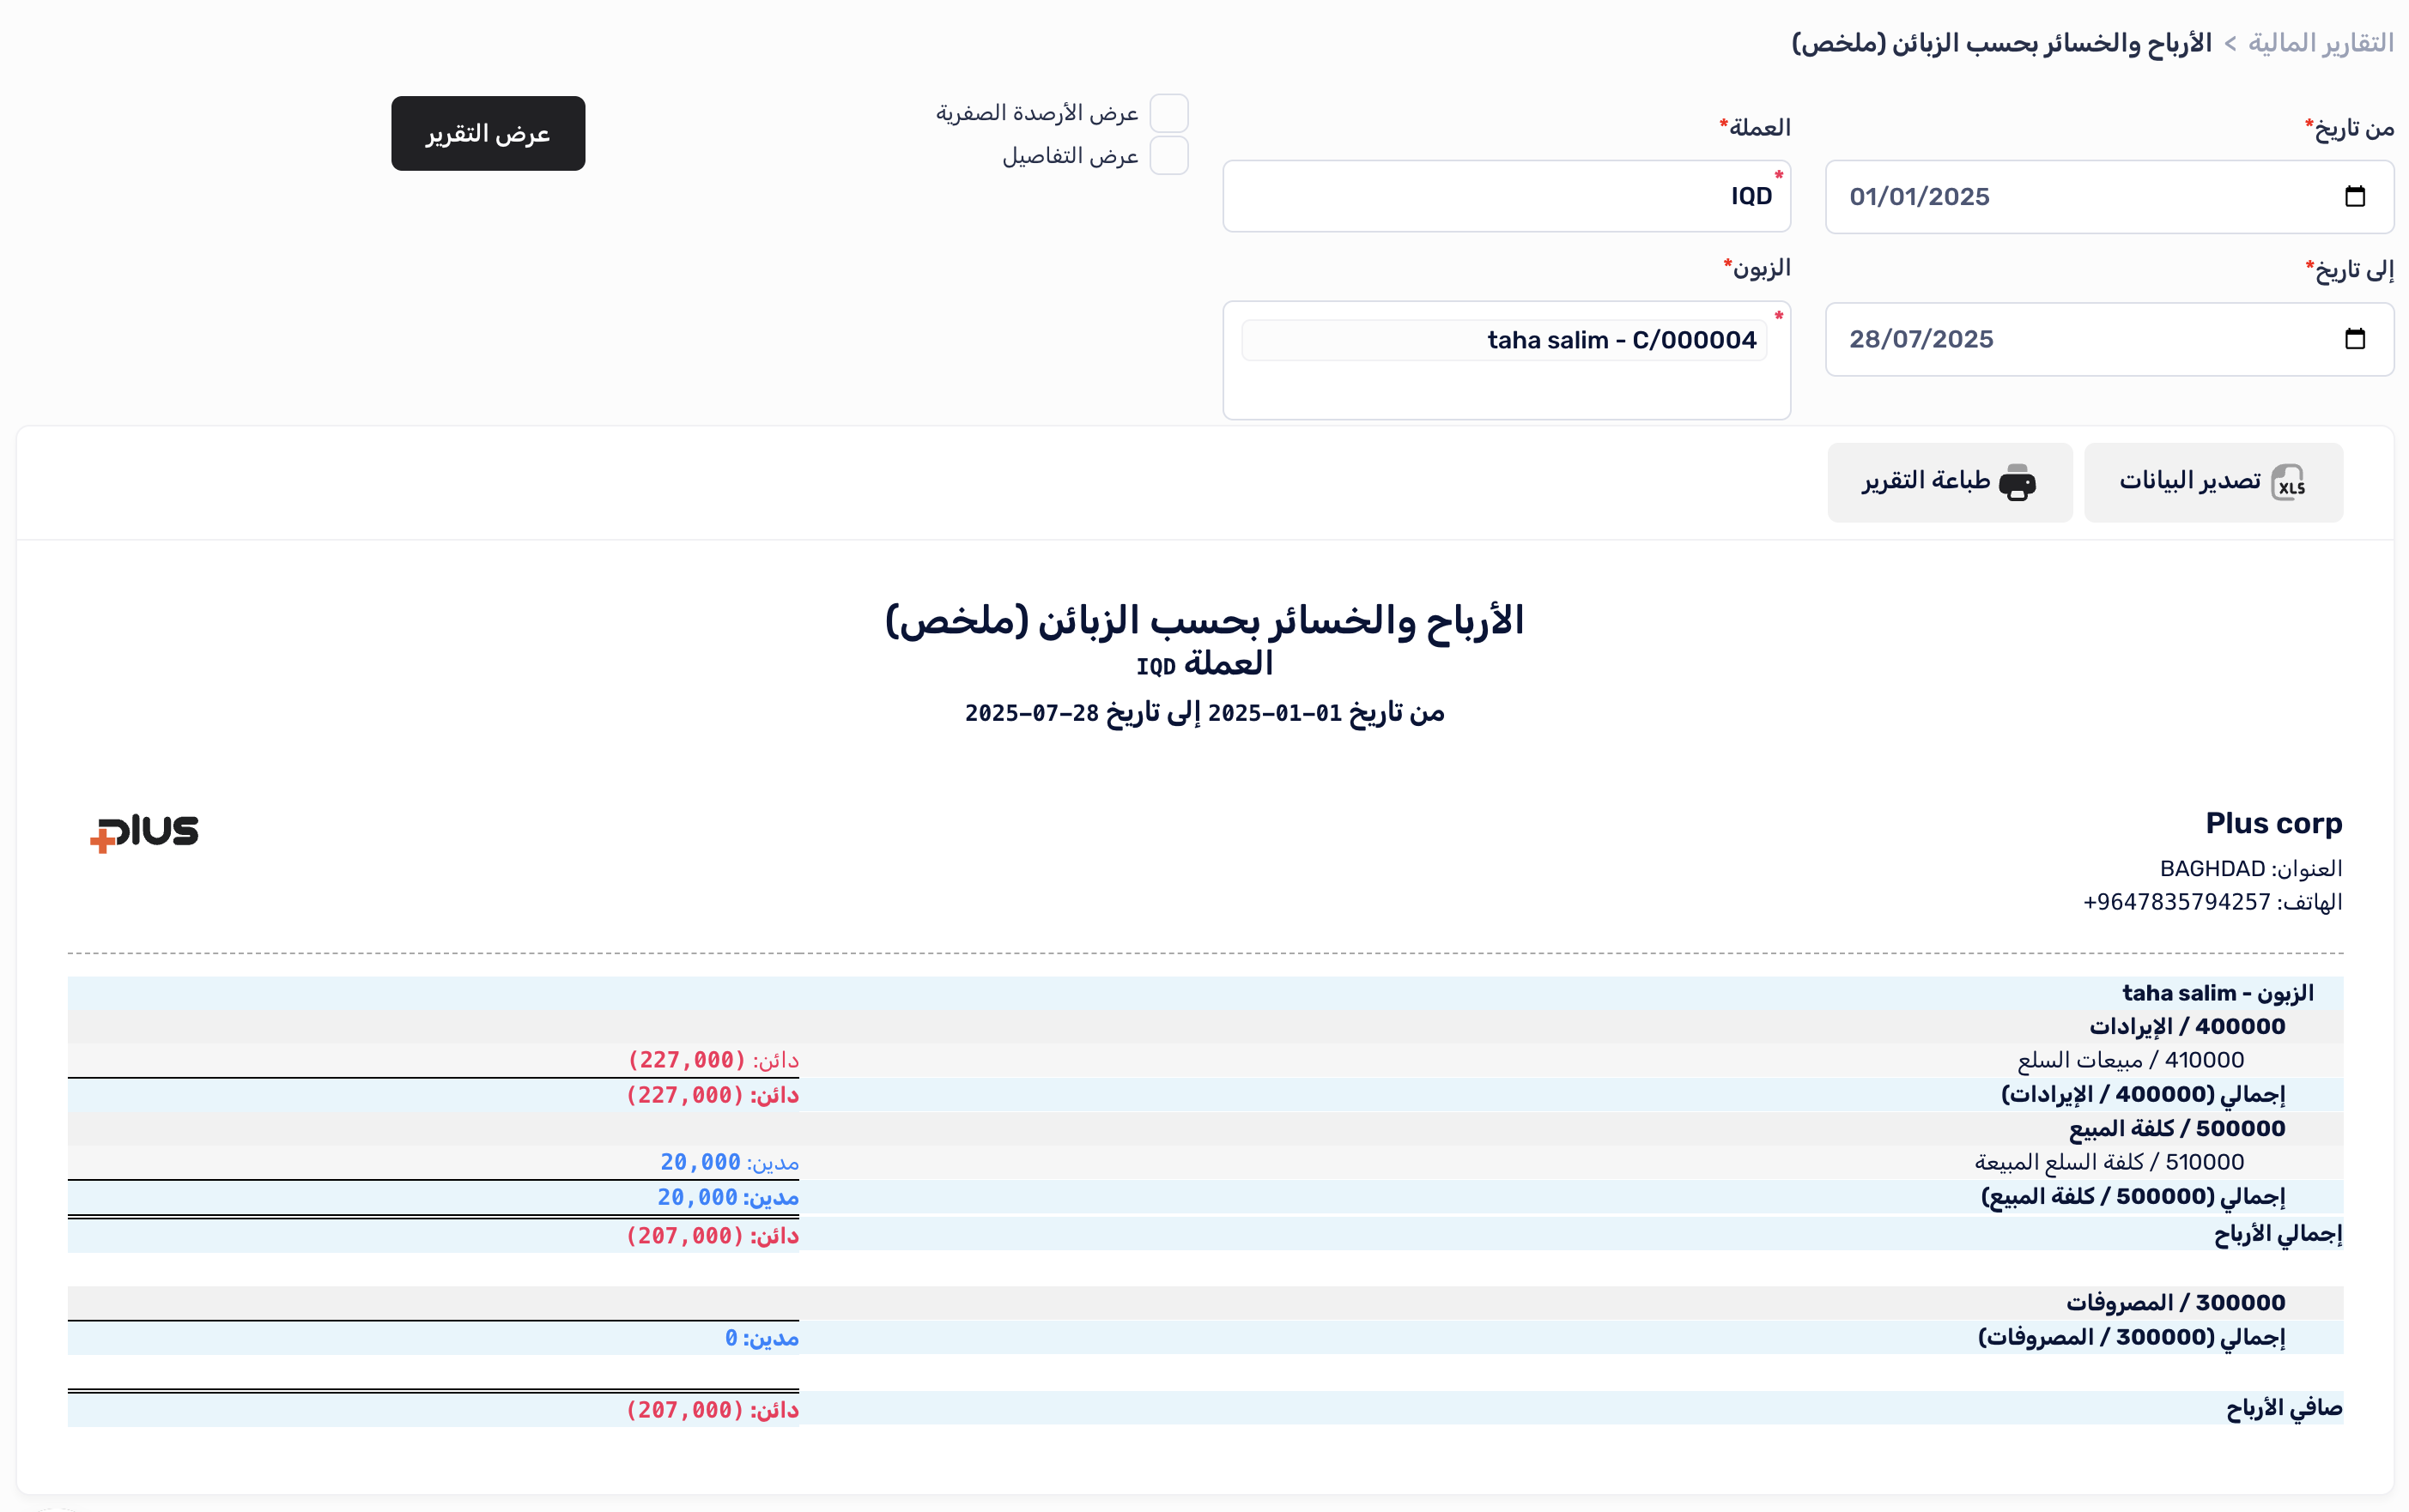Click export data button label
Screen dimensions: 2409x1512
coord(2189,481)
